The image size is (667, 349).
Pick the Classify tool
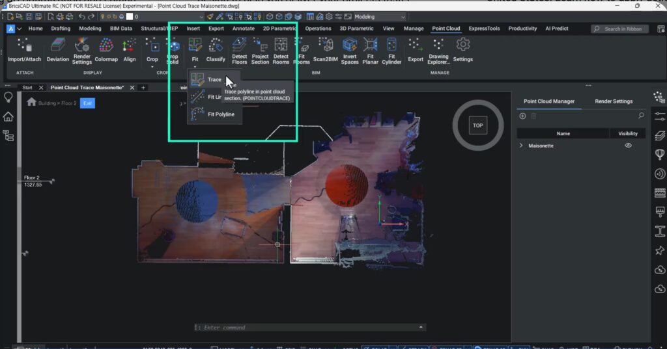coord(216,51)
